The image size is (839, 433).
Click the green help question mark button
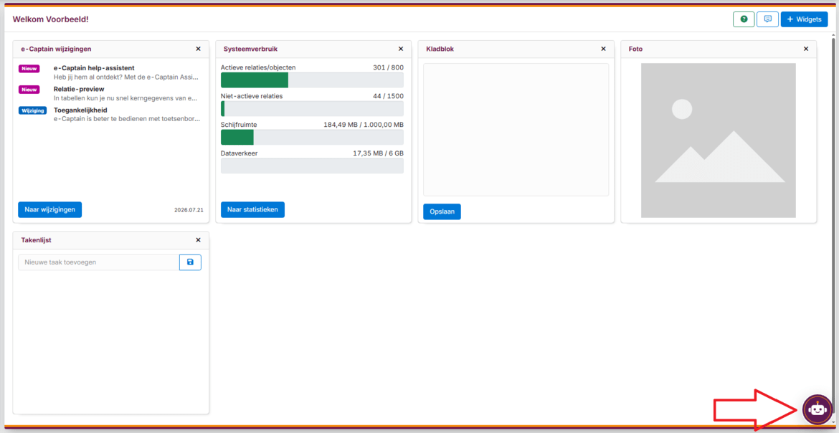point(743,19)
